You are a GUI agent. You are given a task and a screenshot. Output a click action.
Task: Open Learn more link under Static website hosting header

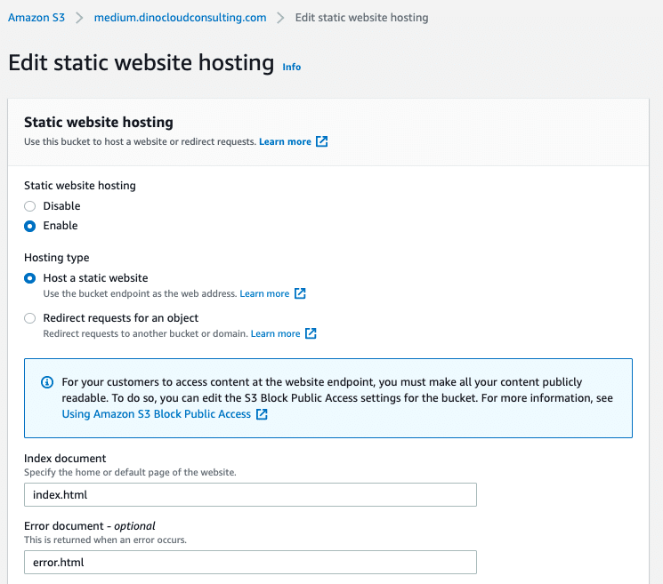point(285,141)
